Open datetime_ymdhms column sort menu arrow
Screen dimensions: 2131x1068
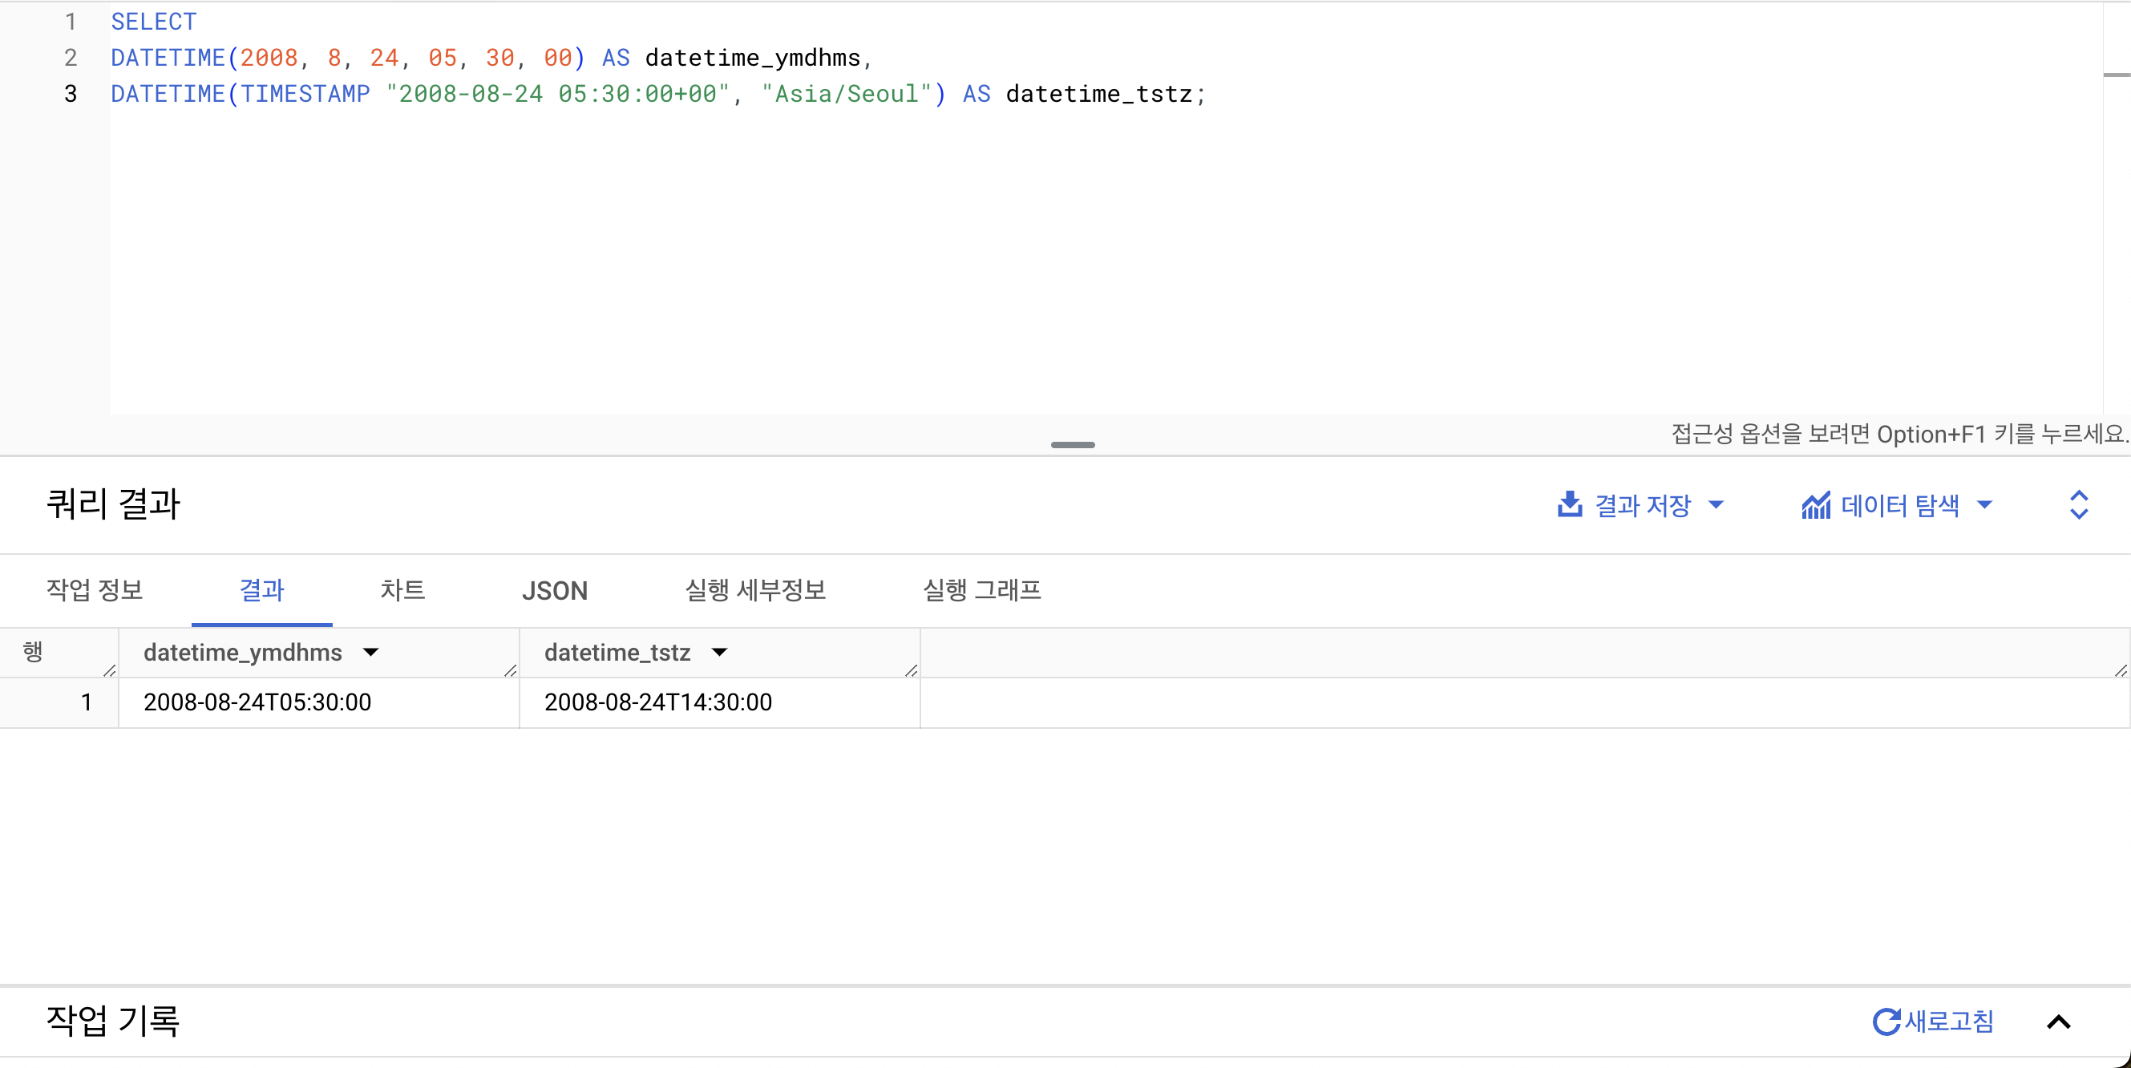370,653
